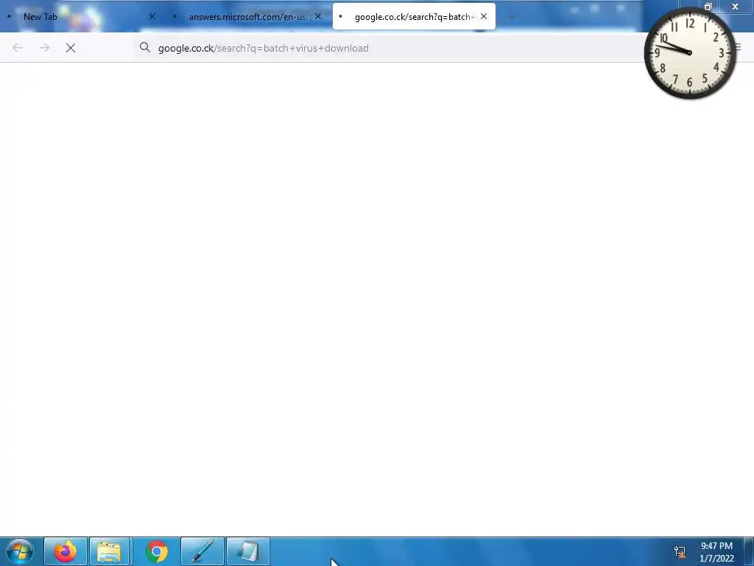This screenshot has height=566, width=754.
Task: Click the search magnifier in address bar
Action: click(145, 47)
